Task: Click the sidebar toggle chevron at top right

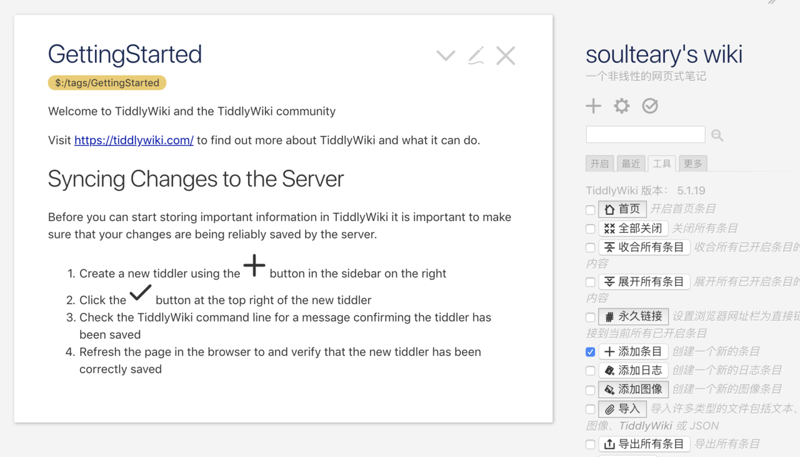Action: [773, 2]
